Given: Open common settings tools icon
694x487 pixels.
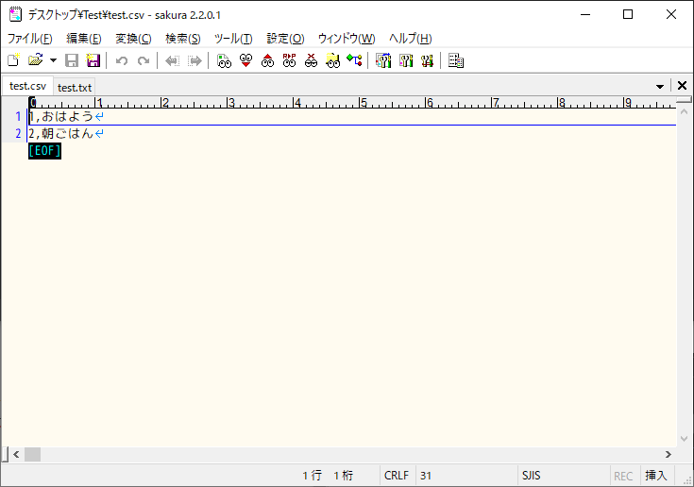Looking at the screenshot, I should 427,60.
